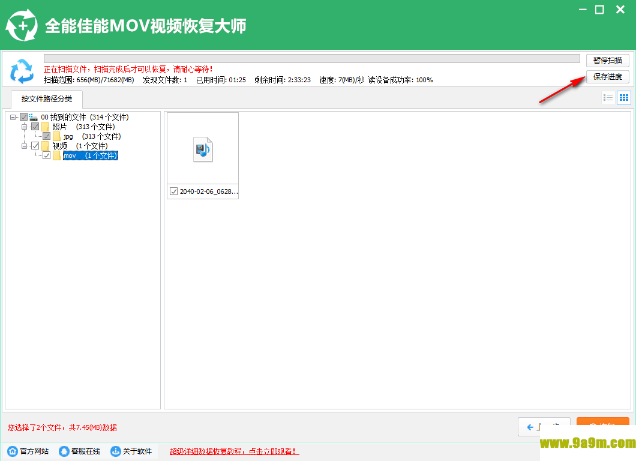
Task: Click the 照片 folder icon
Action: [x=46, y=127]
